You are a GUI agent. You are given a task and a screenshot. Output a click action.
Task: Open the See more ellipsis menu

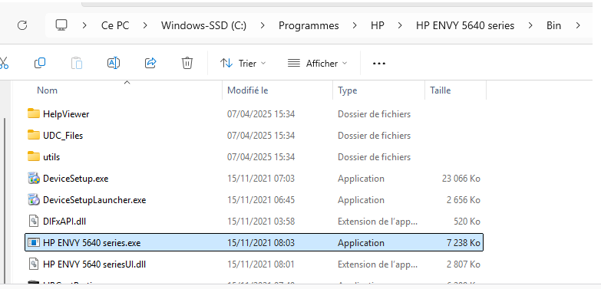tap(379, 63)
